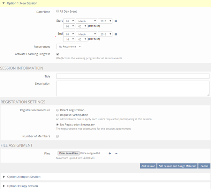Screen dimensions: 211x189
Task: Open the End date calendar picker icon
Action: [116, 34]
